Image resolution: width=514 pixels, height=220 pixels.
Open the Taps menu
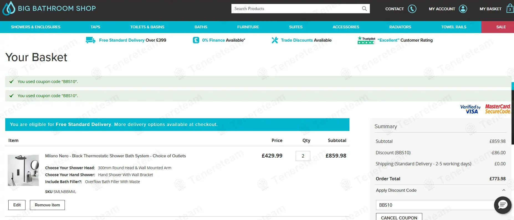(95, 27)
